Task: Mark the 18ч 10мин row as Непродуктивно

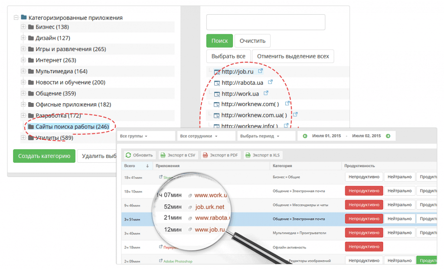Action: [364, 191]
